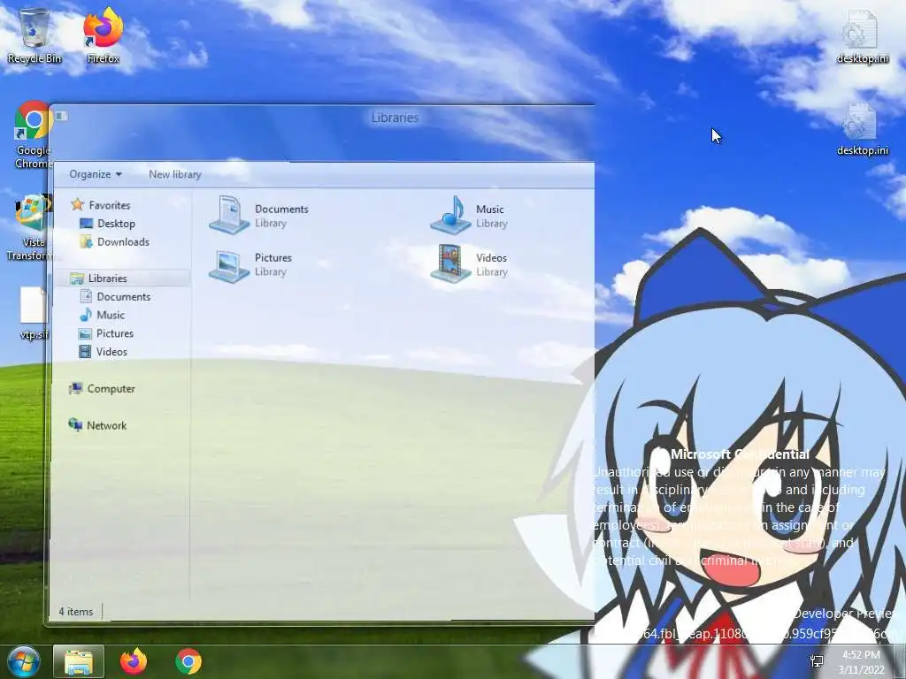Click the Downloads folder icon under Favorites
906x679 pixels.
86,241
